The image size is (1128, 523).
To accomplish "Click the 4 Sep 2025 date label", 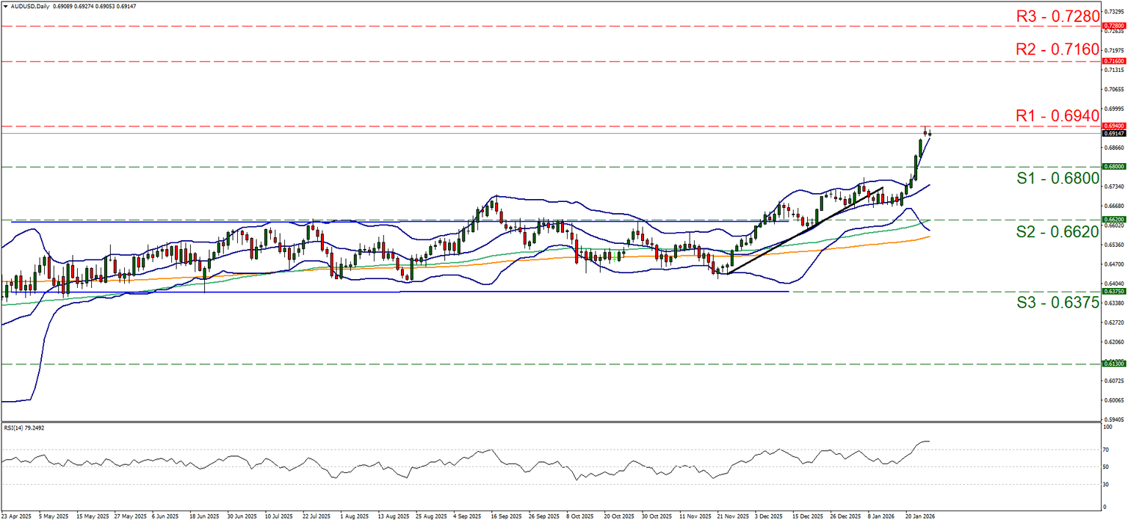I will coord(466,517).
